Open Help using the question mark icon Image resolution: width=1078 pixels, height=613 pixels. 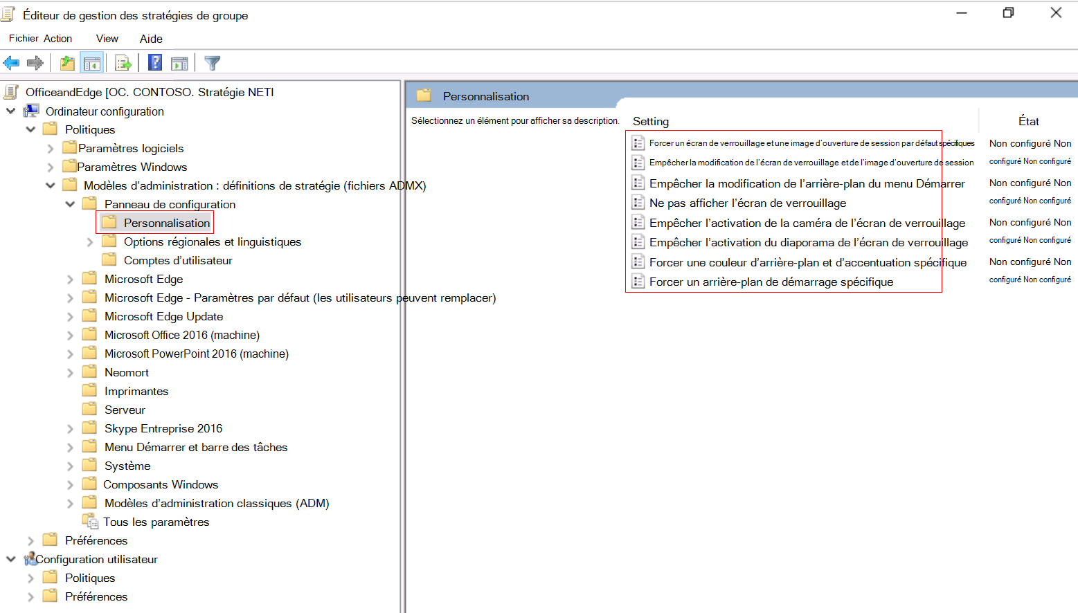[x=153, y=62]
